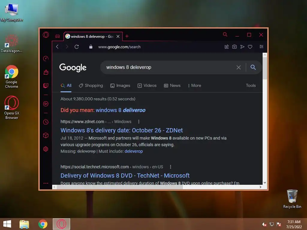Open the search Tools option
This screenshot has height=230, width=307.
(x=251, y=85)
